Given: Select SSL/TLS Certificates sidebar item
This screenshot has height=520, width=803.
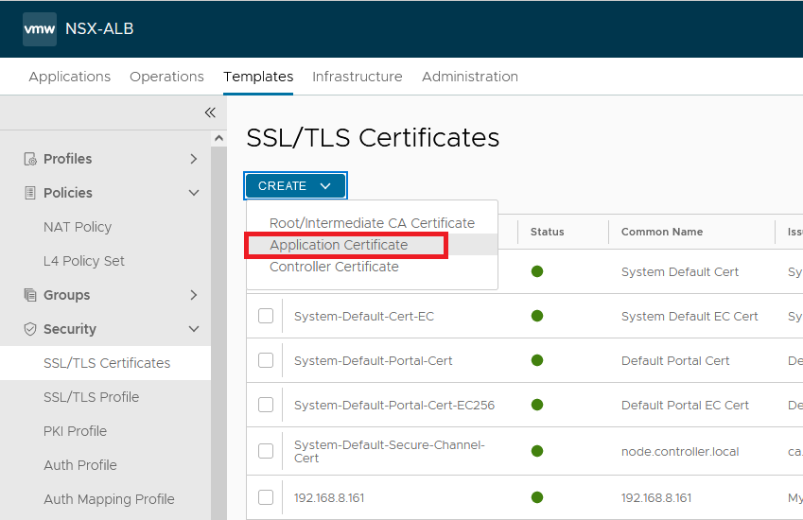Looking at the screenshot, I should 106,363.
